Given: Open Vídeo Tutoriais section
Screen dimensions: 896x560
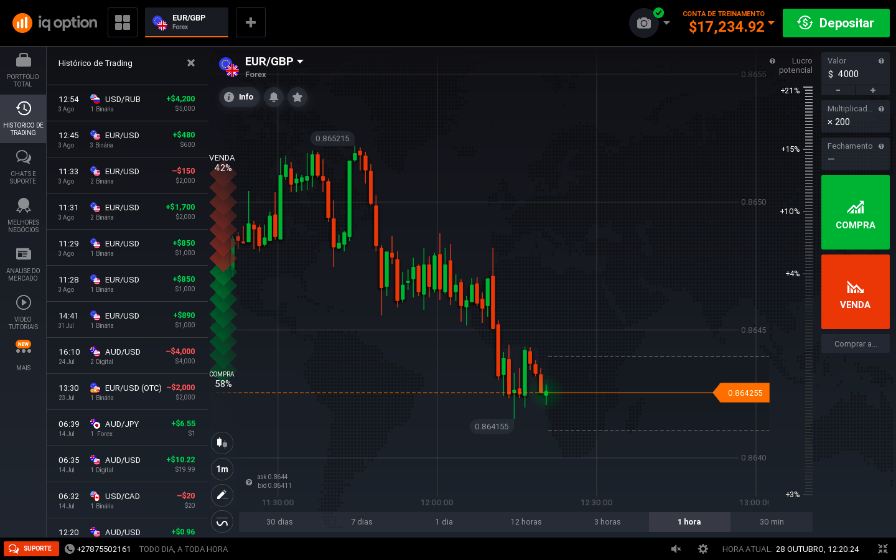Looking at the screenshot, I should tap(23, 313).
